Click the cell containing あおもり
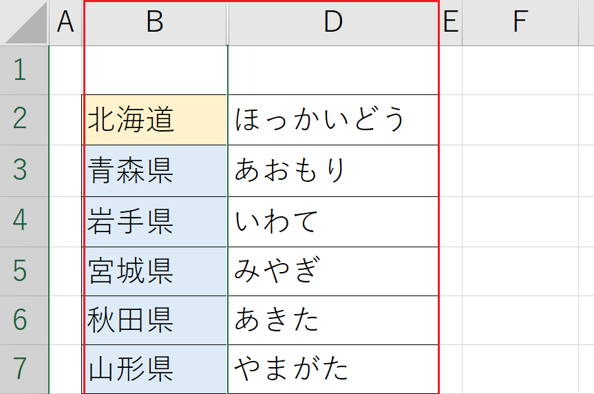Image resolution: width=594 pixels, height=394 pixels. pos(333,171)
